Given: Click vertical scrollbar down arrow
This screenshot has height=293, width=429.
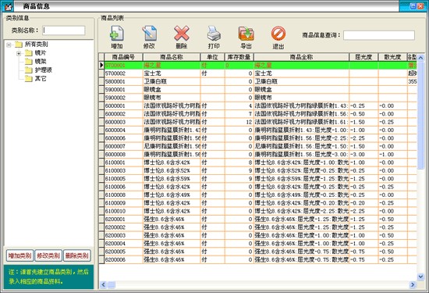Looking at the screenshot, I should pyautogui.click(x=420, y=277).
